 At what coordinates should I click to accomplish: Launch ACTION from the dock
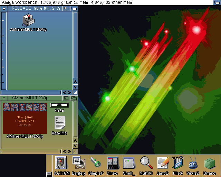(x=61, y=163)
